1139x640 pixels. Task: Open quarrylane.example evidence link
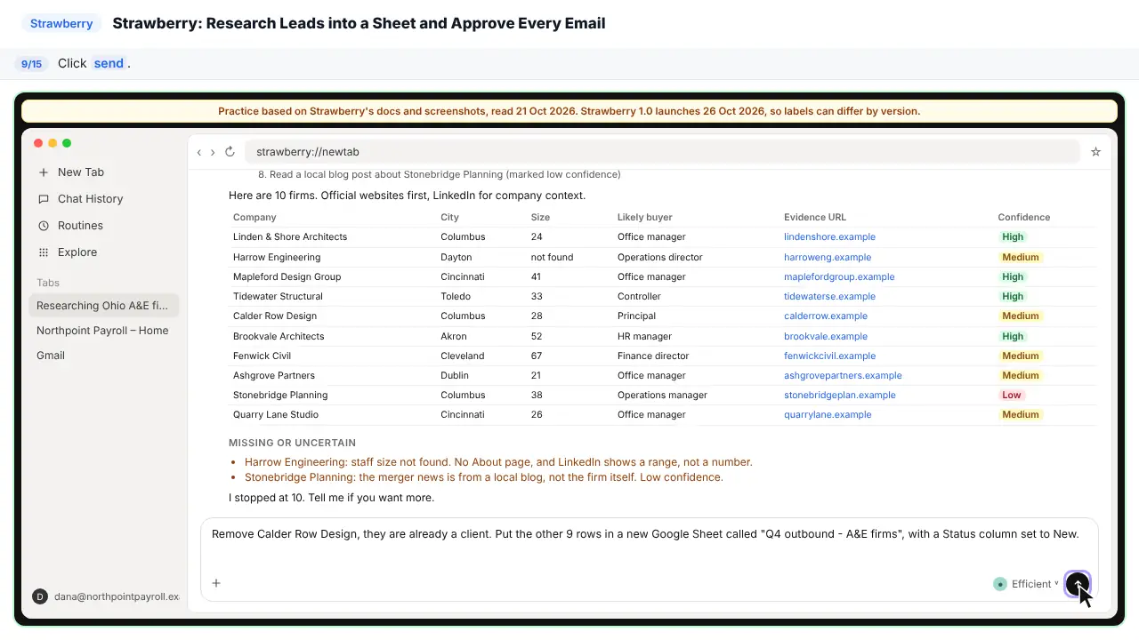pos(828,414)
